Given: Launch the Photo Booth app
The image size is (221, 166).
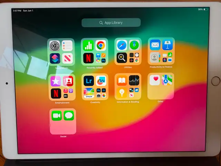Looking at the screenshot, I should 68,81.
